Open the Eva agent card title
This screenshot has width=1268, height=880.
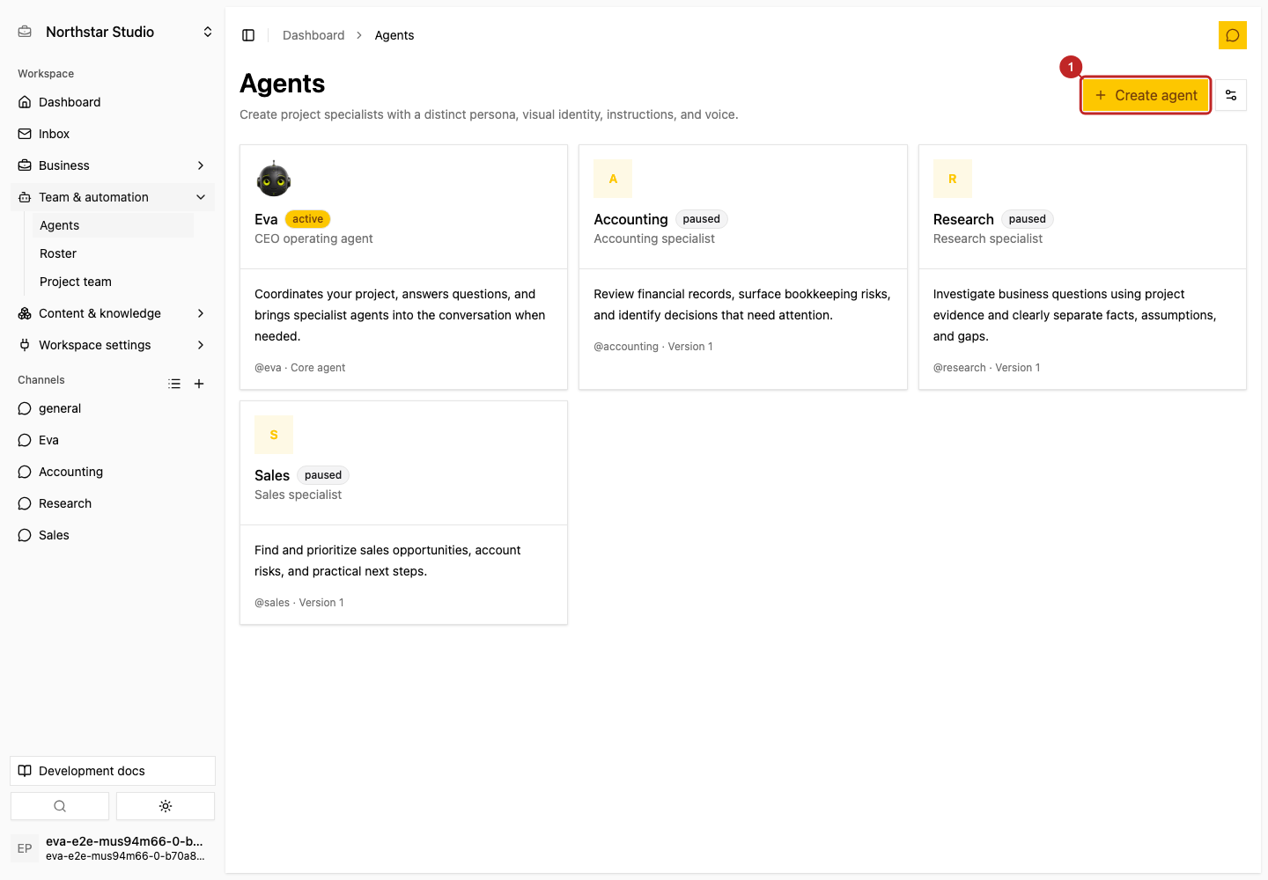click(266, 219)
